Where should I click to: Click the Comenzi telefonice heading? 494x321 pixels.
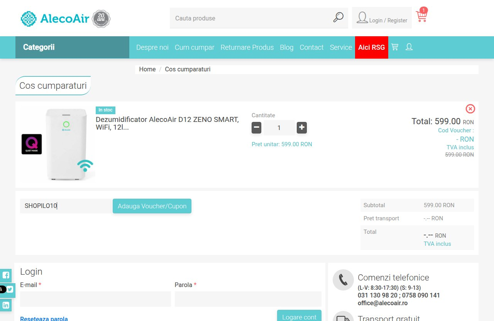click(x=393, y=277)
